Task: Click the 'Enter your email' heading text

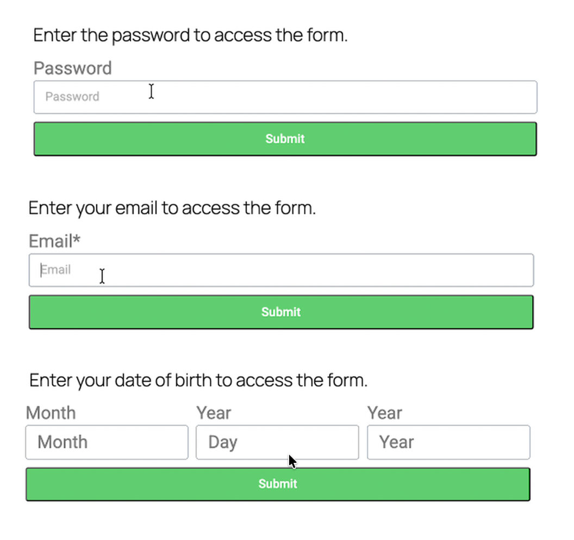Action: click(172, 208)
